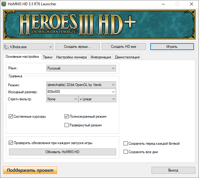The image size is (199, 178).
Task: Open the h3hota.exe executable dropdown
Action: point(28,47)
